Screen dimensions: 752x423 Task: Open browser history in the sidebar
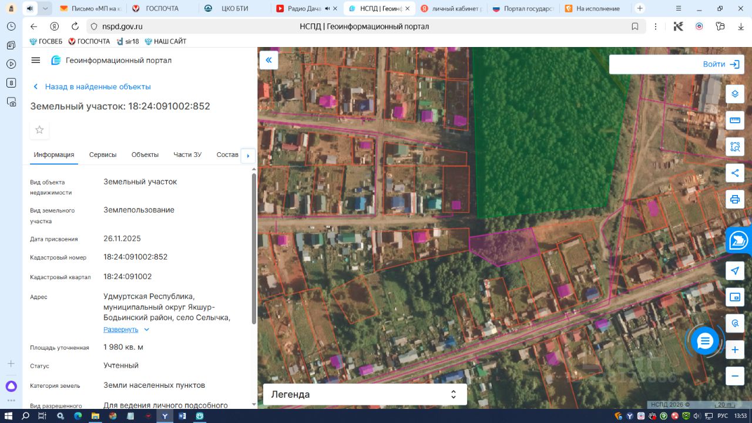tap(11, 26)
